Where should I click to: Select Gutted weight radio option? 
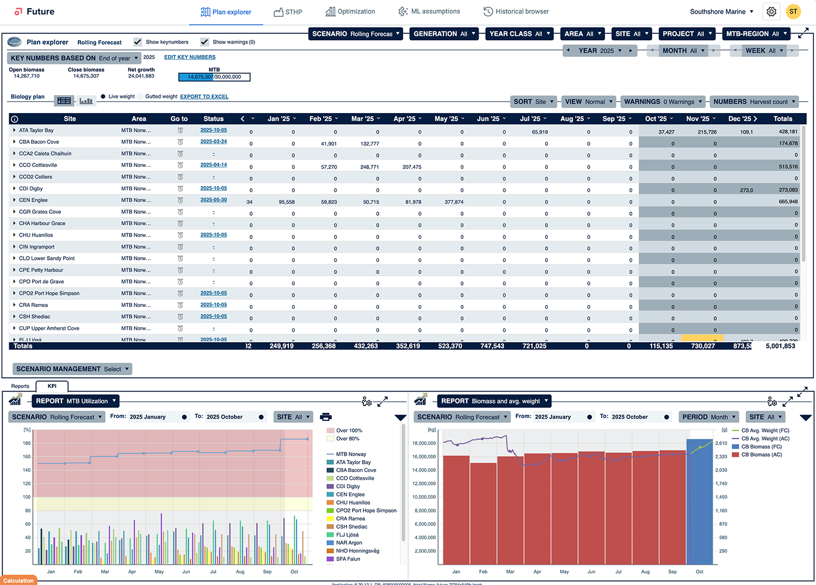click(x=140, y=97)
